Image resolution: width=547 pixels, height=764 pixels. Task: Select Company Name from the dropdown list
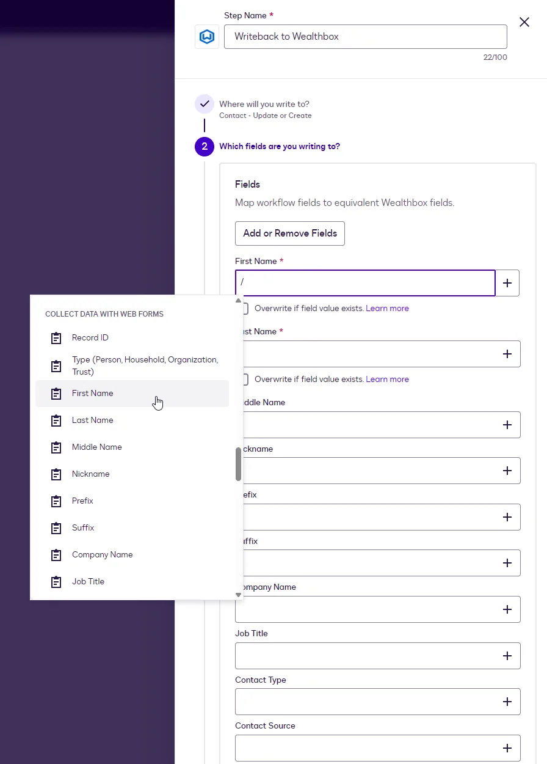pos(132,555)
